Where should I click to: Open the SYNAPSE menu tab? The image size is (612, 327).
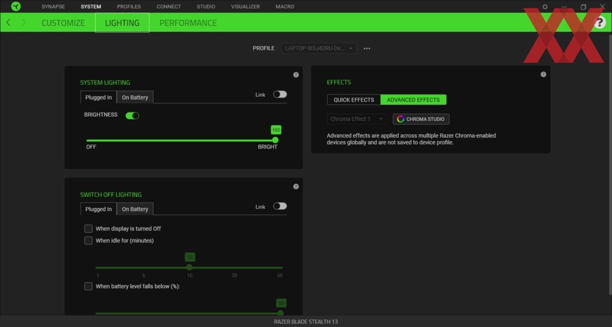(x=53, y=7)
